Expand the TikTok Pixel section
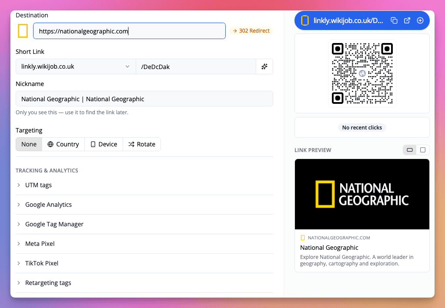The image size is (445, 308). 144,263
